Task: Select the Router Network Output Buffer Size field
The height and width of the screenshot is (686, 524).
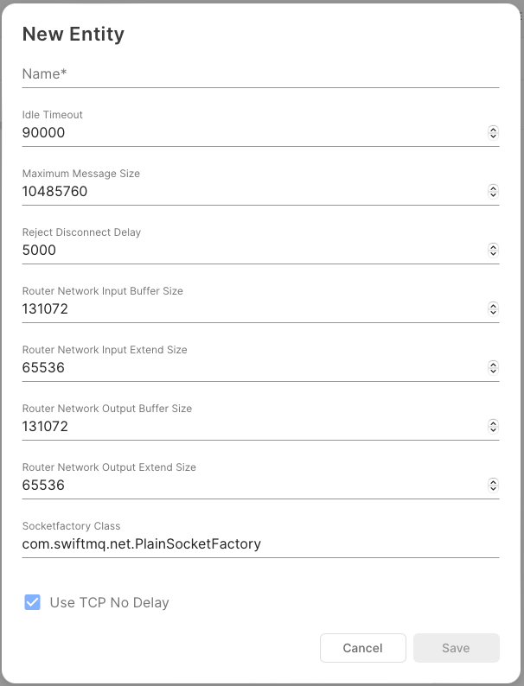Action: click(251, 427)
